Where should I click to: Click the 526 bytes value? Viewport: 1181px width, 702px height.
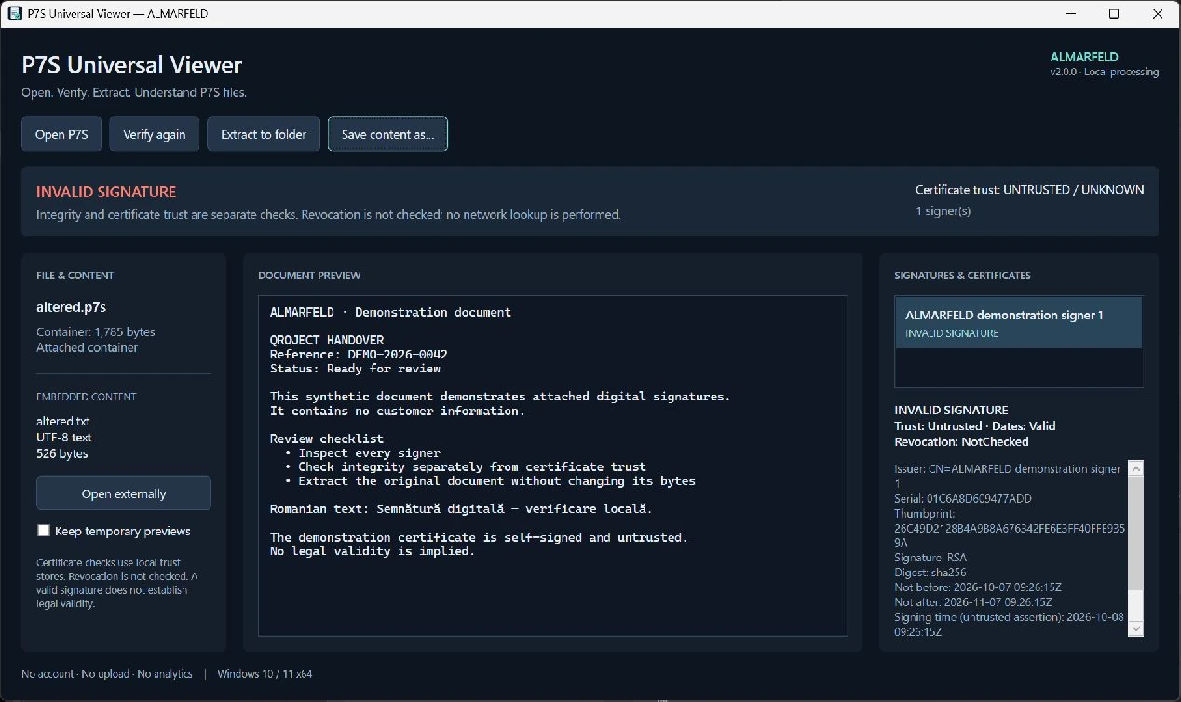[62, 453]
